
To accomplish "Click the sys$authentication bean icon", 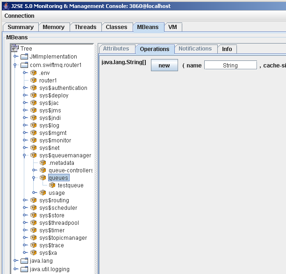I will (x=34, y=88).
